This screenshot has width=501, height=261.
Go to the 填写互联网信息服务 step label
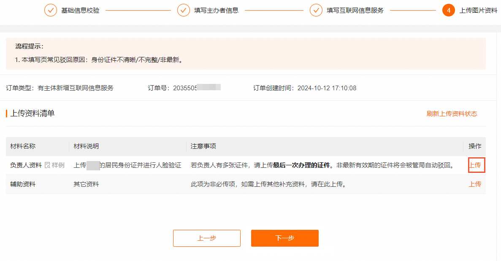coord(355,10)
